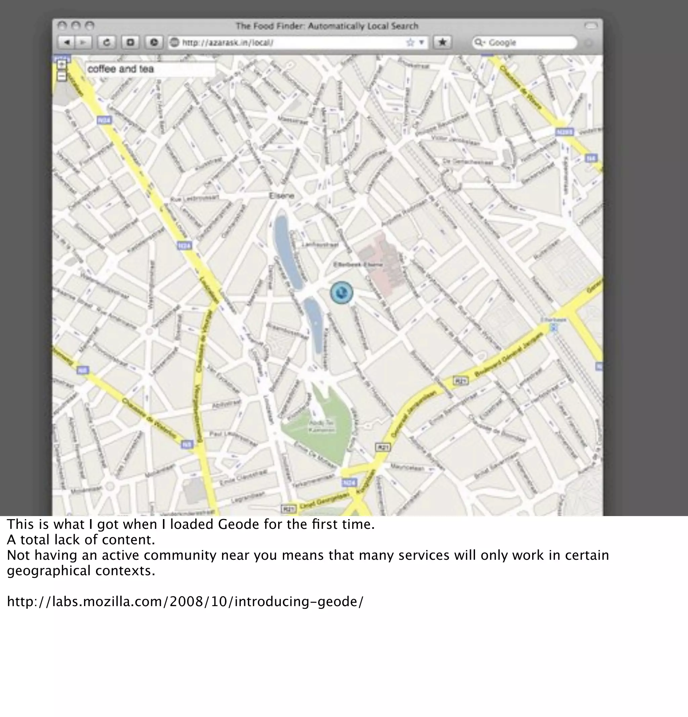Click the 'coffee and tea' search field
688x717 pixels.
tap(150, 69)
